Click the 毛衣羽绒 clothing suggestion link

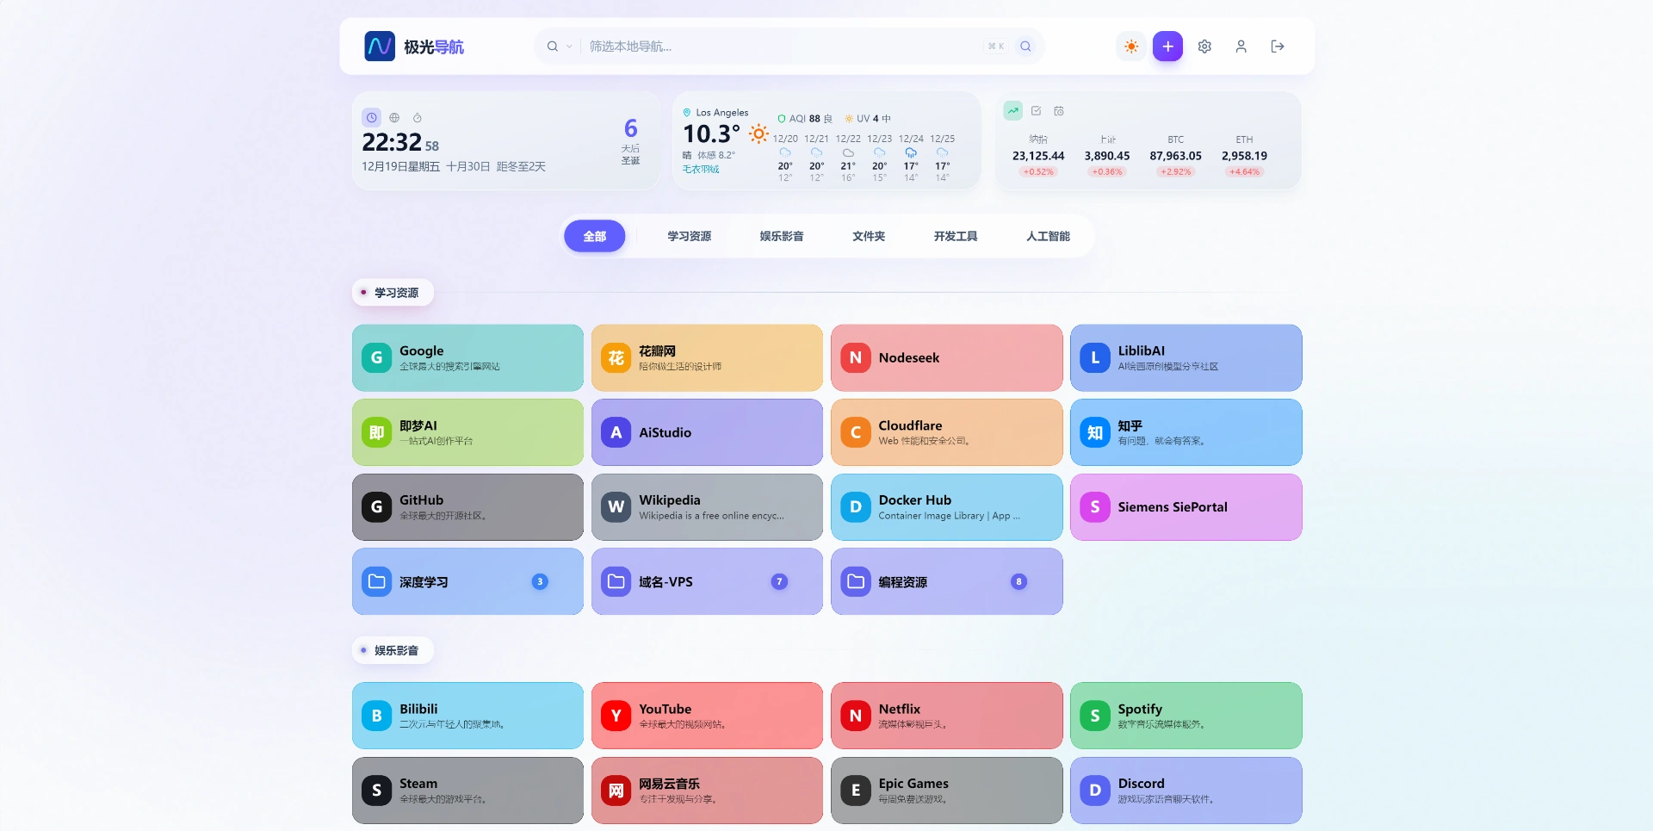click(701, 170)
